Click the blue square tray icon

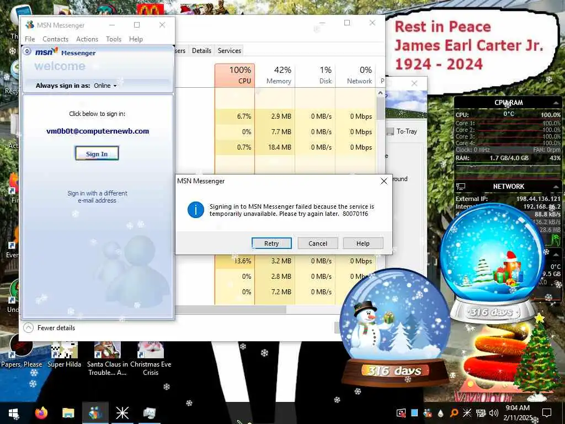click(x=414, y=413)
